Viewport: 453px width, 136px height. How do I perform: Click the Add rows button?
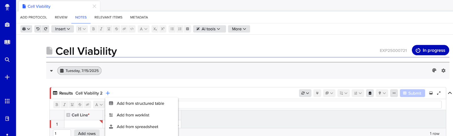(x=87, y=133)
